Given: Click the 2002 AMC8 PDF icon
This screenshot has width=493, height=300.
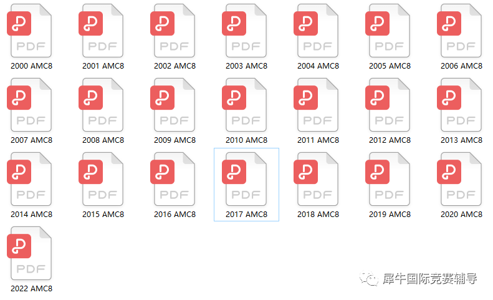Looking at the screenshot, I should coord(173,31).
